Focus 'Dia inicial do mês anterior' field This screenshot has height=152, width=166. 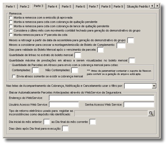pyautogui.click(x=47, y=122)
